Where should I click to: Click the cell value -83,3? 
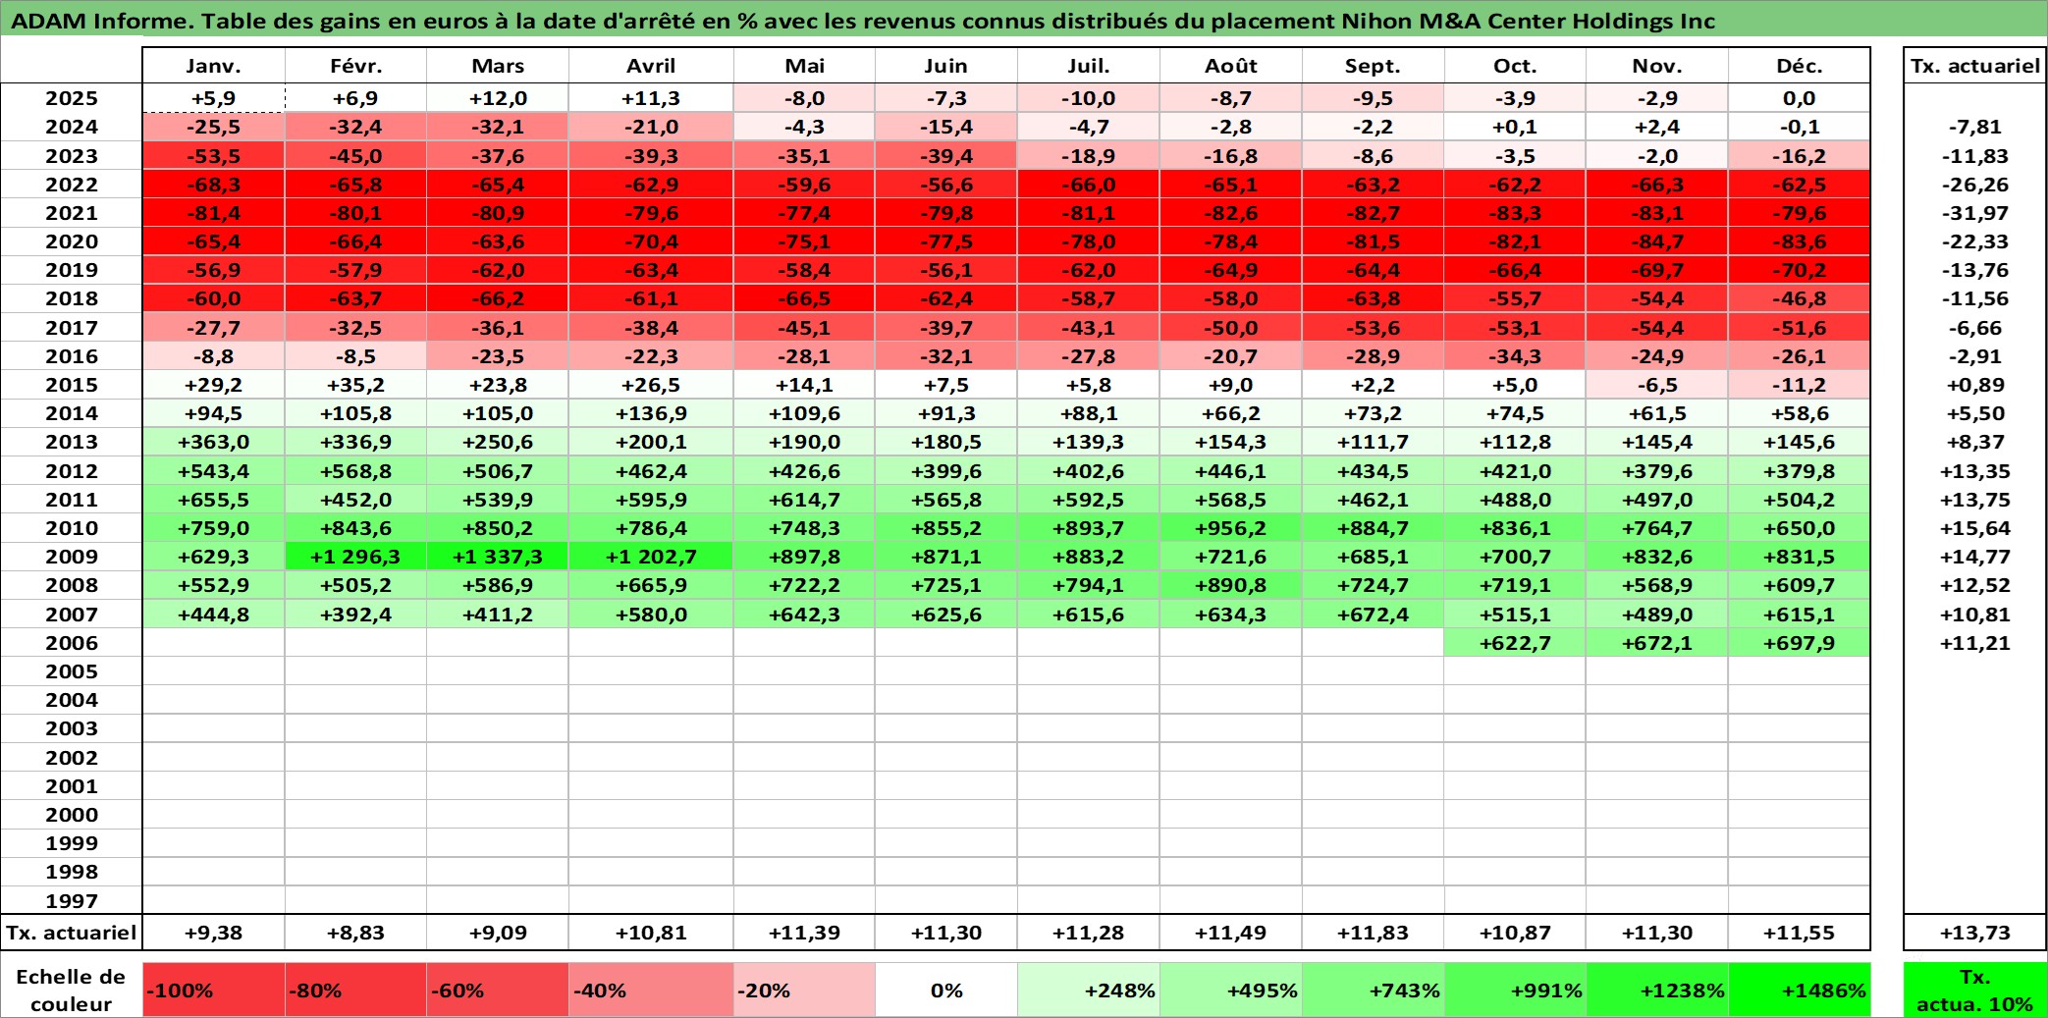click(x=1515, y=213)
